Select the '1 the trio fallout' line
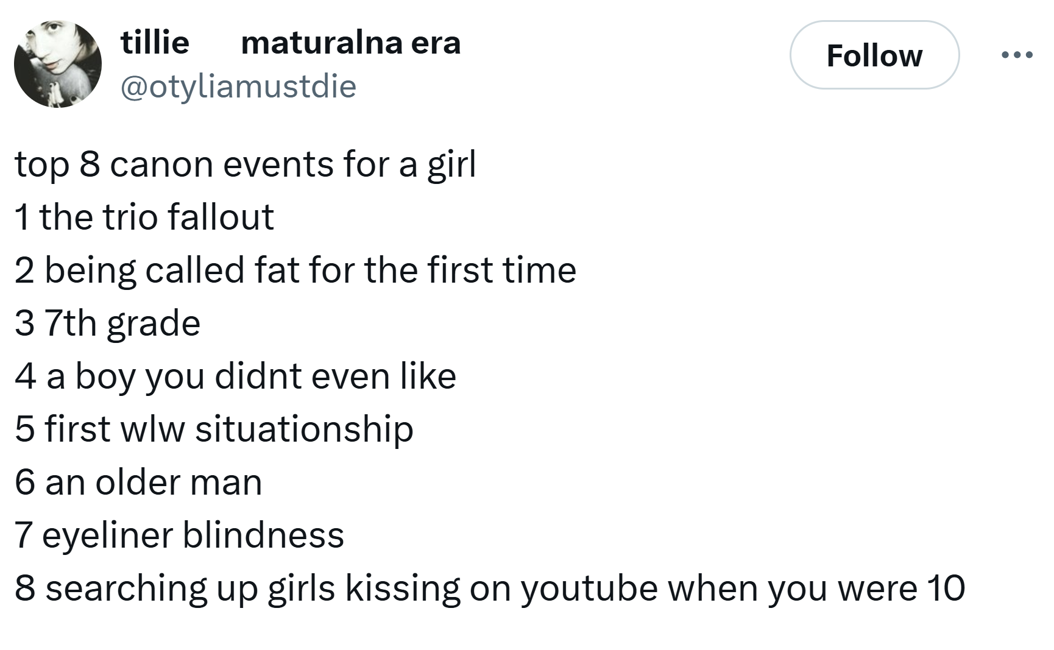Image resolution: width=1054 pixels, height=650 pixels. (x=144, y=217)
